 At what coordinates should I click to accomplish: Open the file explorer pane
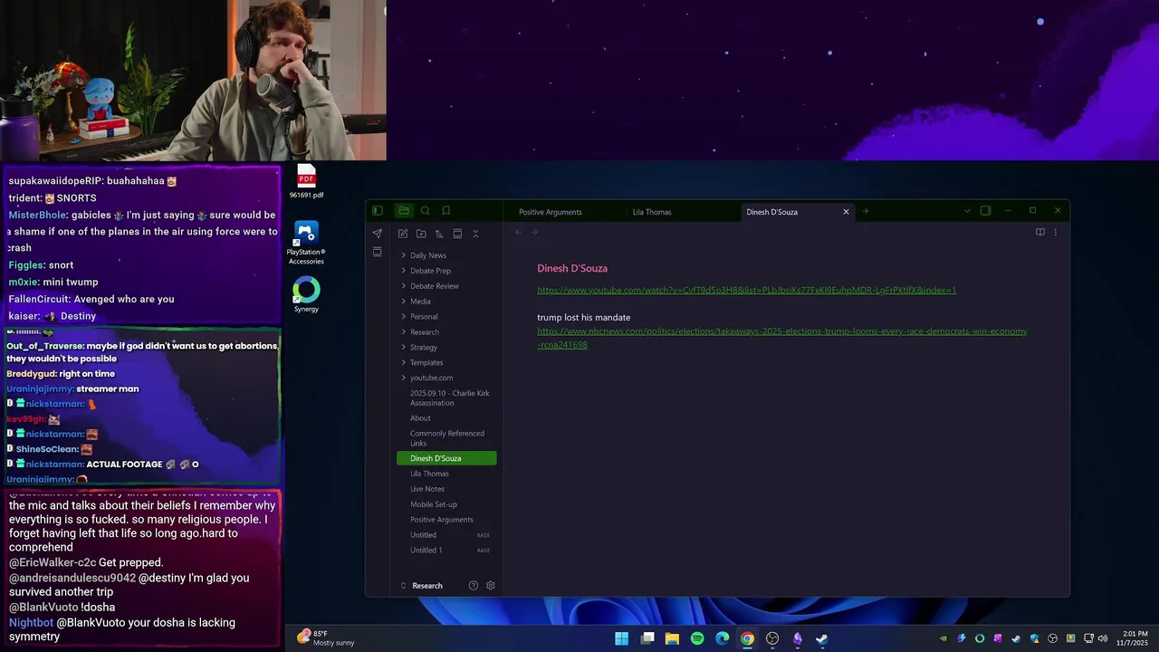click(x=404, y=211)
